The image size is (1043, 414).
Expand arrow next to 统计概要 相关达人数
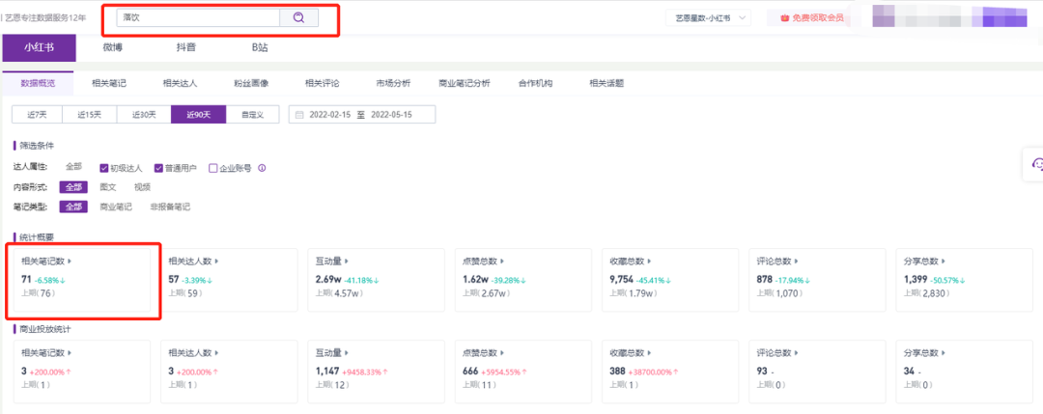[217, 262]
